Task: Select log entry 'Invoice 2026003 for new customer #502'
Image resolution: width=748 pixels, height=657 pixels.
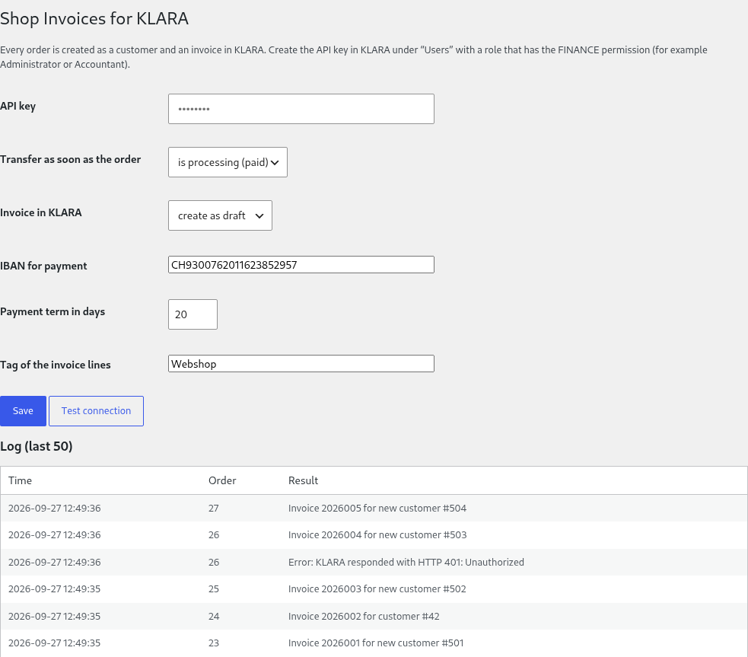Action: click(377, 588)
